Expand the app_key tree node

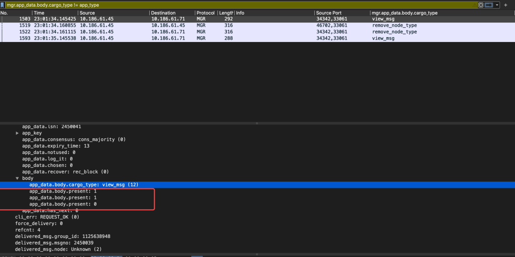17,133
